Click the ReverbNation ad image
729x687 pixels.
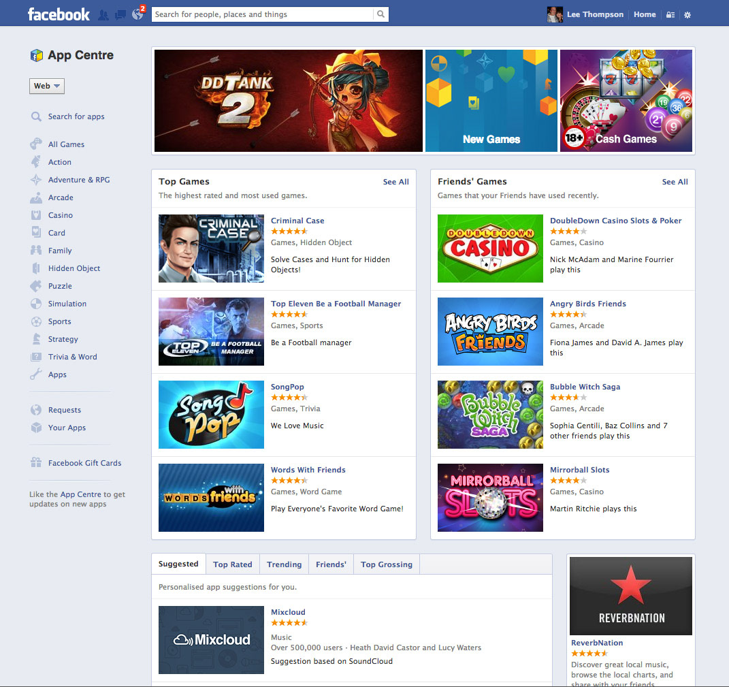click(x=630, y=596)
